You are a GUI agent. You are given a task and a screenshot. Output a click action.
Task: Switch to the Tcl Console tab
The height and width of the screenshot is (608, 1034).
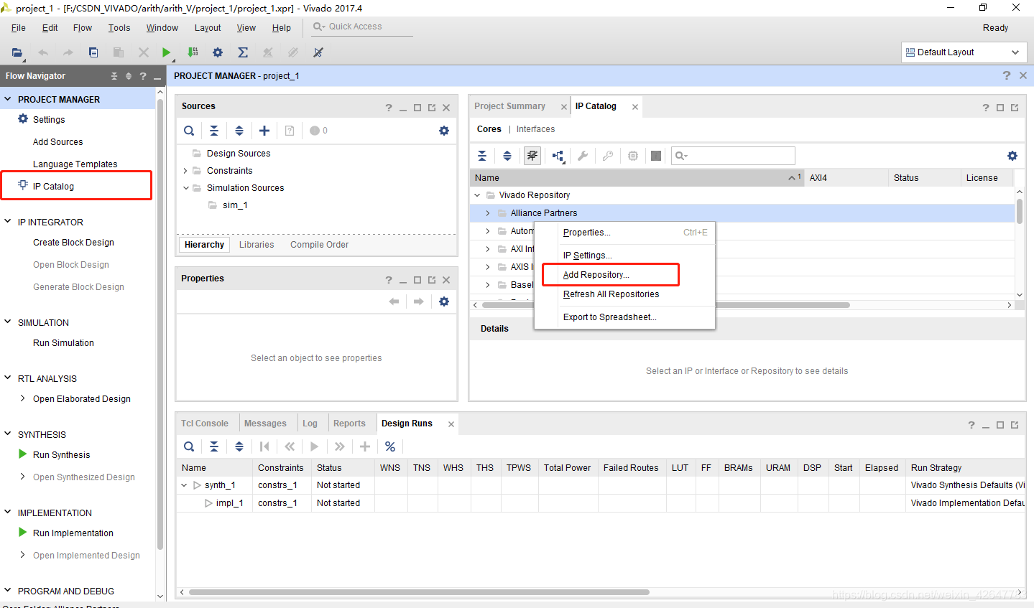[205, 424]
